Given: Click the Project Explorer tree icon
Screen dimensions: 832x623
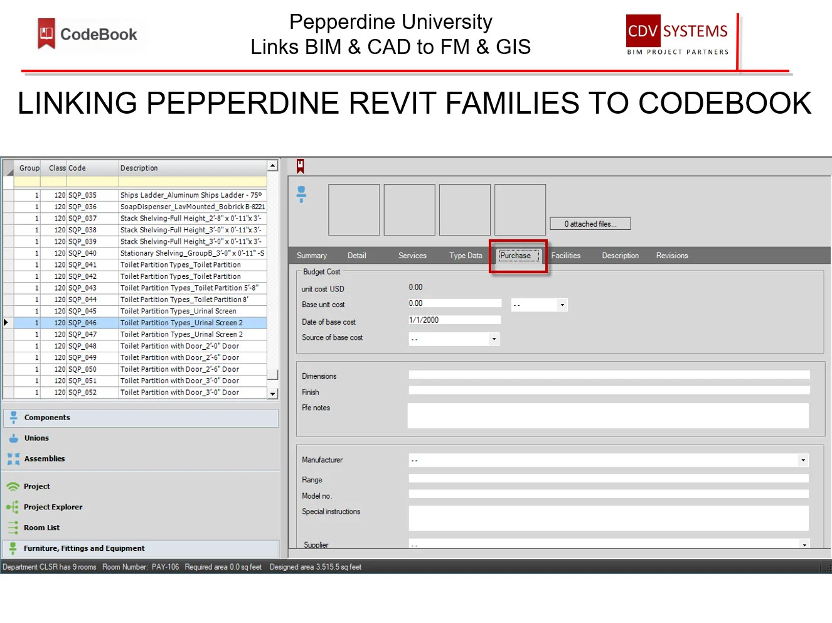Looking at the screenshot, I should click(13, 507).
